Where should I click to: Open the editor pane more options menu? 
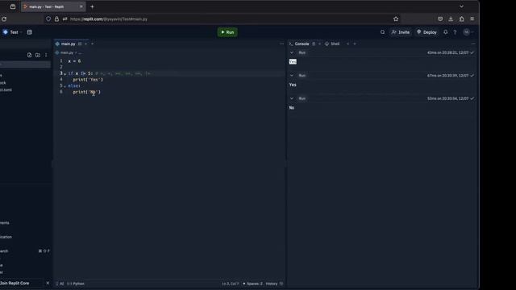(x=281, y=43)
